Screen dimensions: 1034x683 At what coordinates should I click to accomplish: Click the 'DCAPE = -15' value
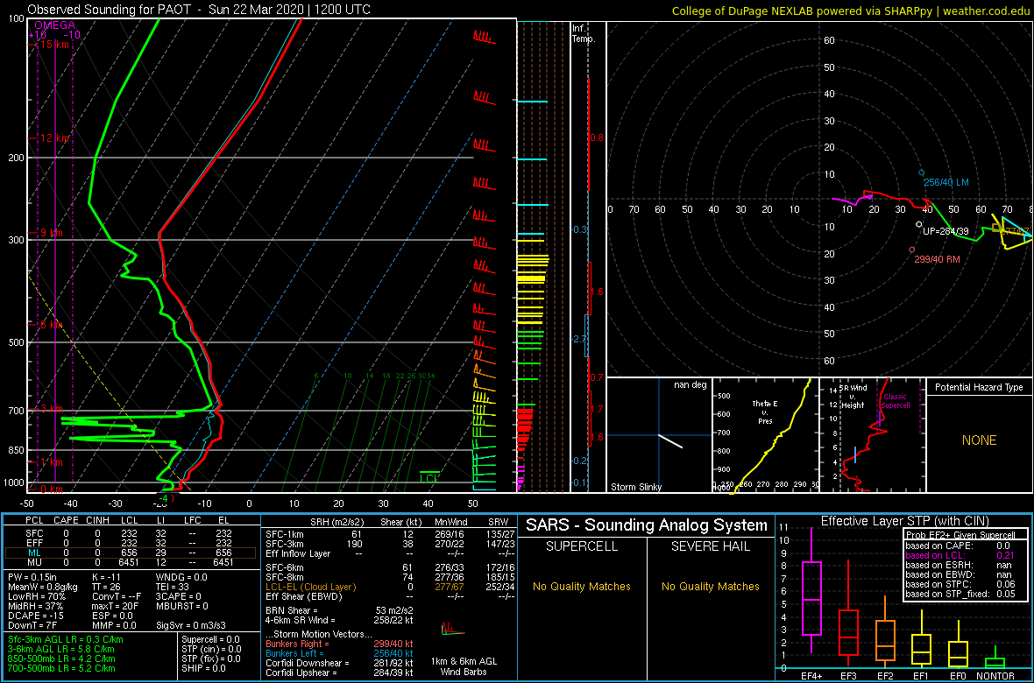tap(34, 615)
